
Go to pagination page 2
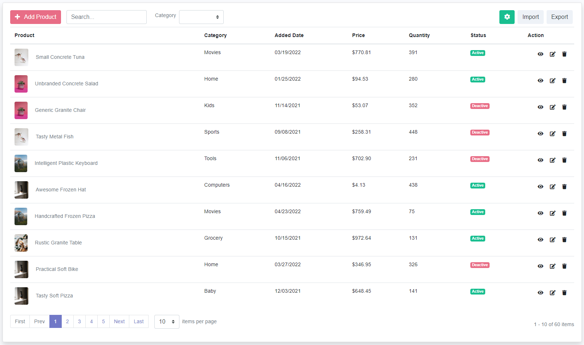point(67,321)
